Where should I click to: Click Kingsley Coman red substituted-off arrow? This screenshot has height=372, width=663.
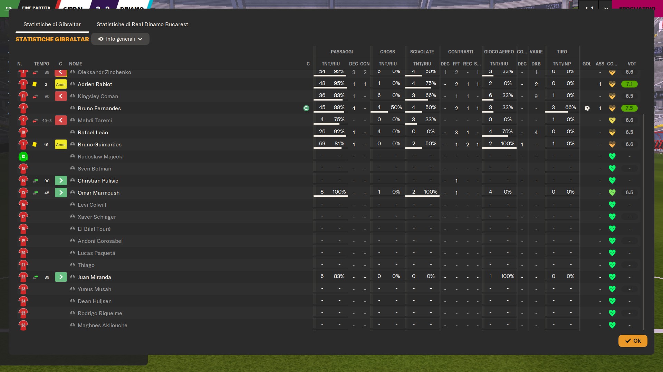[61, 96]
